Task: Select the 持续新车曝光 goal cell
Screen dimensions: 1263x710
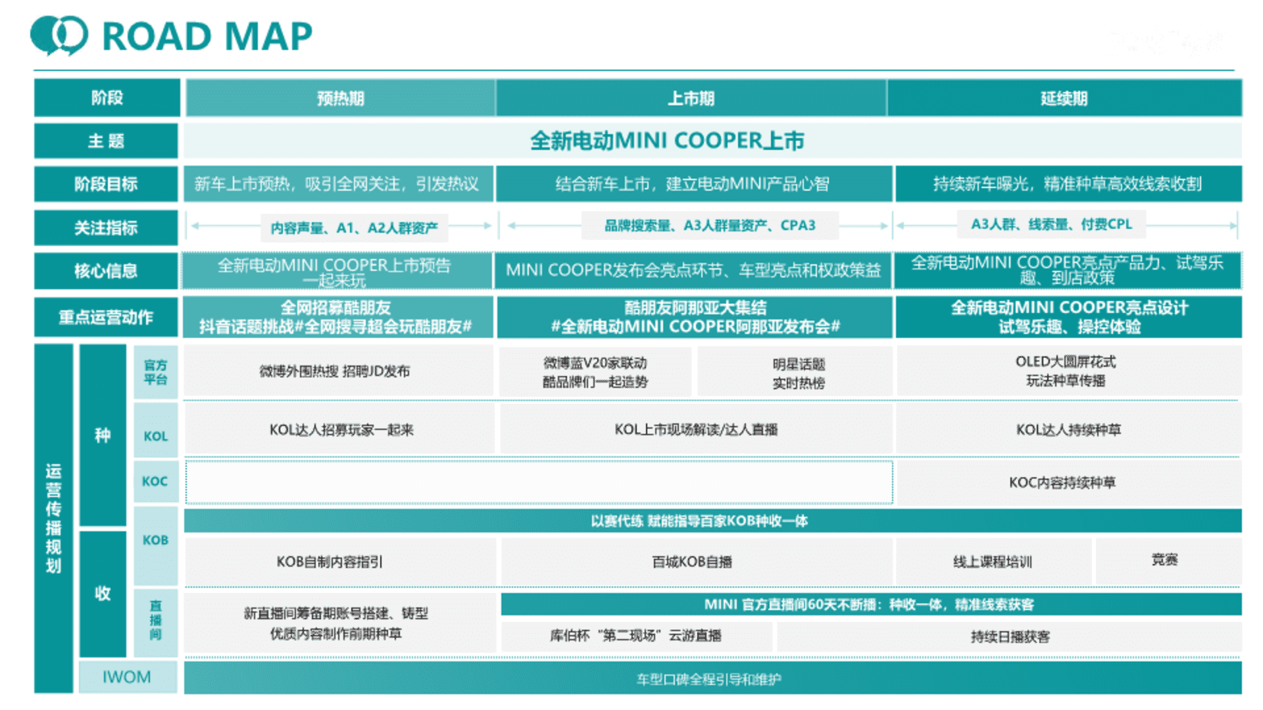Action: [1068, 184]
